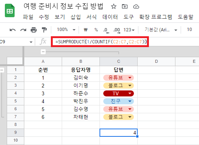The image size is (199, 145).
Task: Open the 도구 menu
Action: pyautogui.click(x=128, y=17)
